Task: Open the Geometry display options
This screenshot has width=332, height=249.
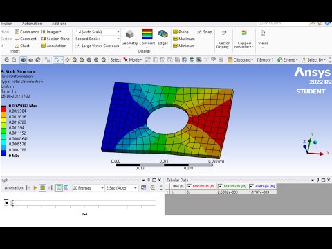Action: click(x=129, y=39)
